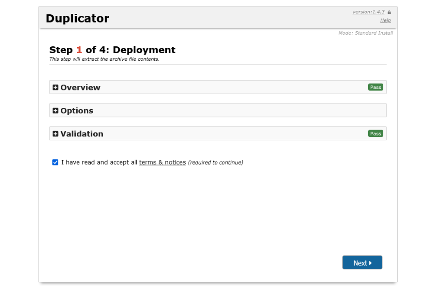Screen dimensions: 444x298
Task: Click the plus icon beside Overview
Action: point(55,87)
